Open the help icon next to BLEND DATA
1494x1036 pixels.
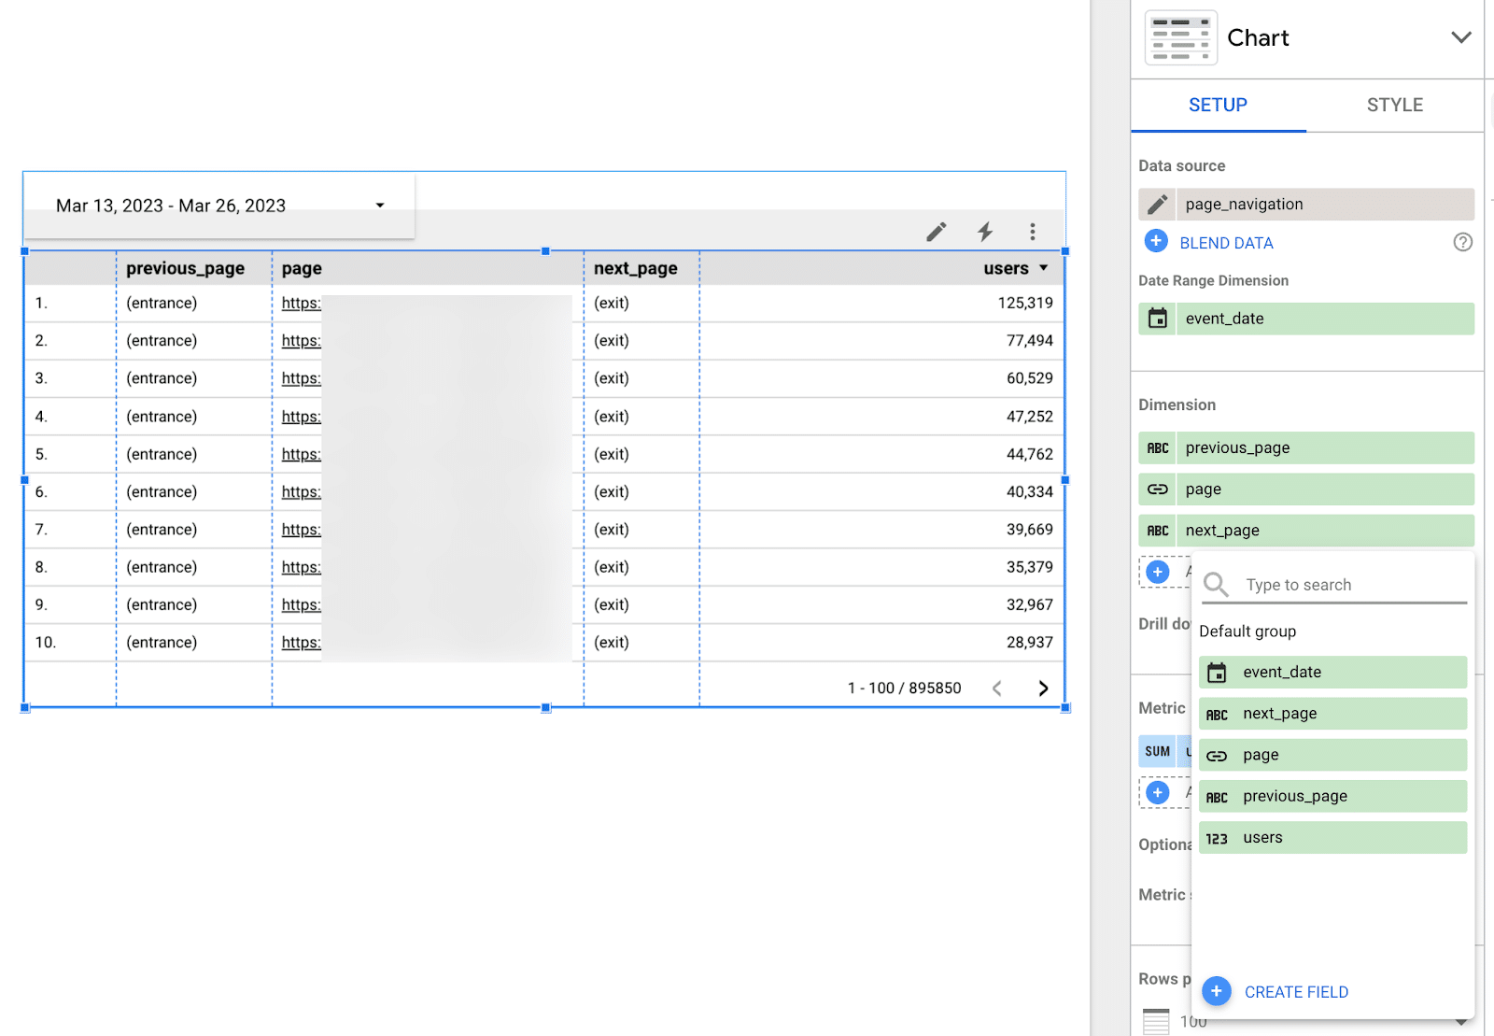1462,242
